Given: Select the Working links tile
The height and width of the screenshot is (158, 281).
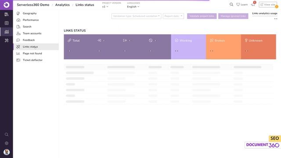Looking at the screenshot, I should point(188,47).
